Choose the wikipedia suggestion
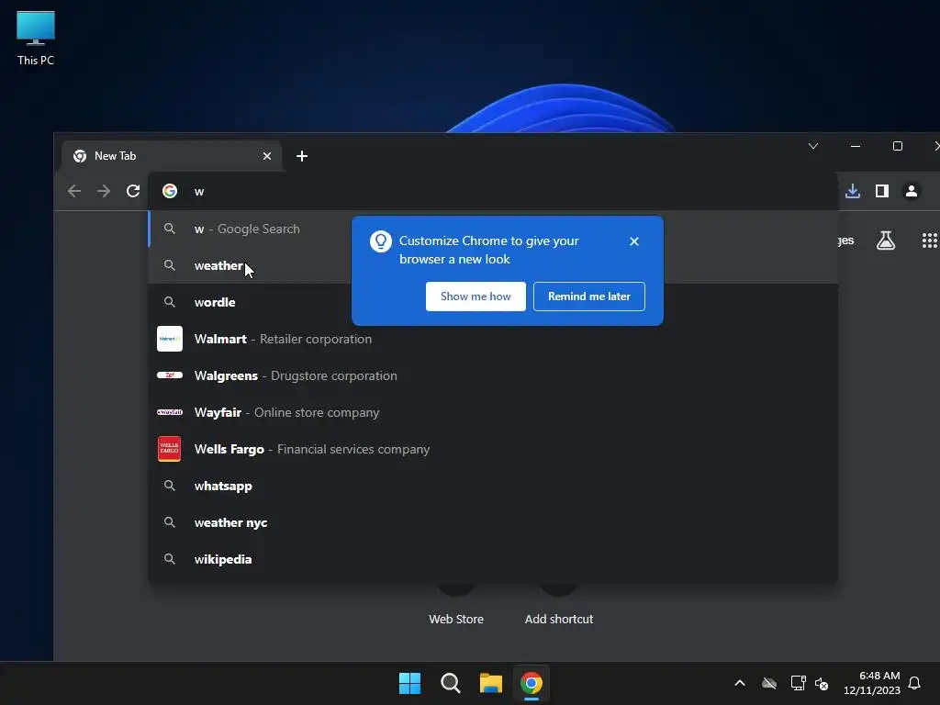Screen dimensions: 940x705 point(493,559)
